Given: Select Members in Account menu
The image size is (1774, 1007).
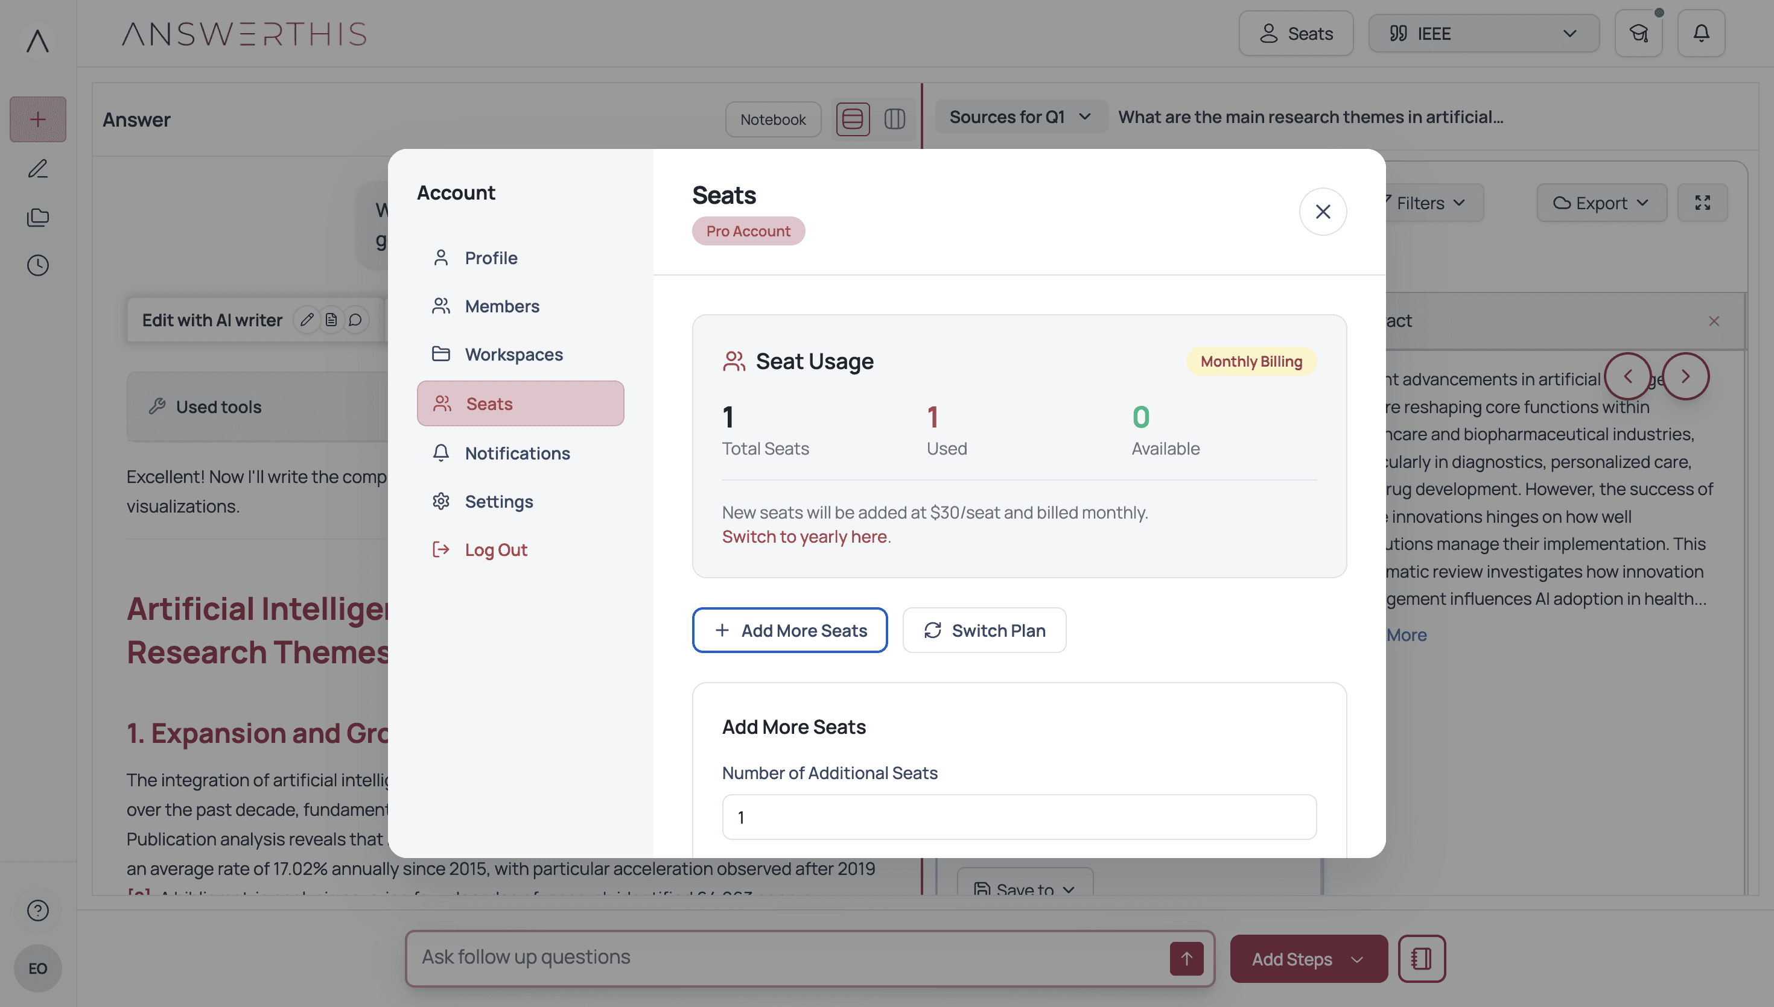Looking at the screenshot, I should (x=501, y=306).
